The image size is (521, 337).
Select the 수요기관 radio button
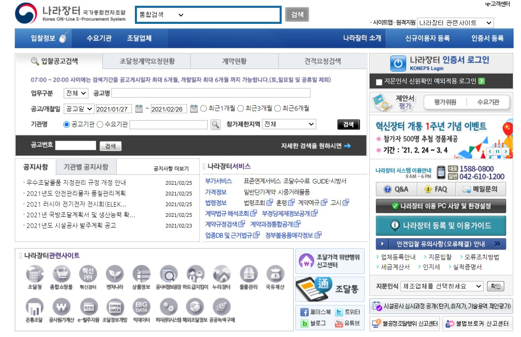(100, 124)
